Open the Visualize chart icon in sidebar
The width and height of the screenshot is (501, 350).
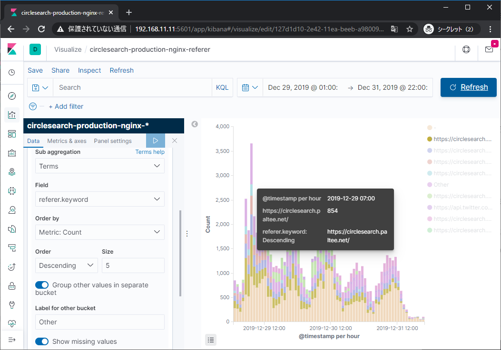[12, 115]
